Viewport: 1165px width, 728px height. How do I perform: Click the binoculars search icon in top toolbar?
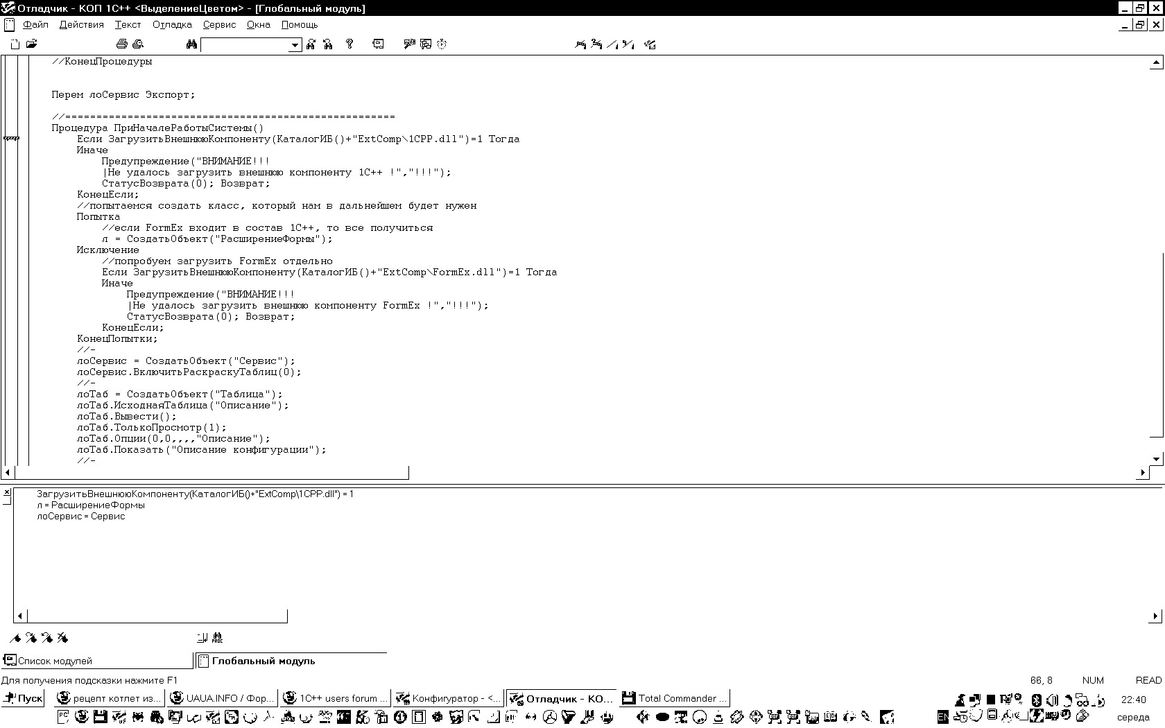tap(191, 44)
